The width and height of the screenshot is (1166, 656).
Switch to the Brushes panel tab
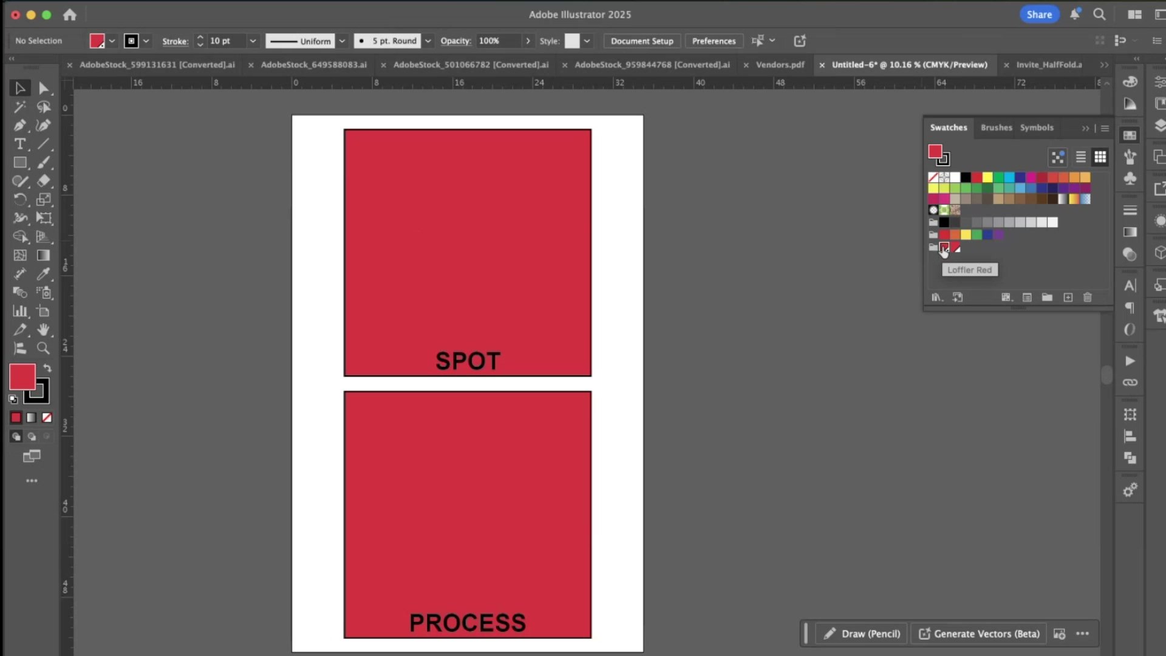[996, 128]
